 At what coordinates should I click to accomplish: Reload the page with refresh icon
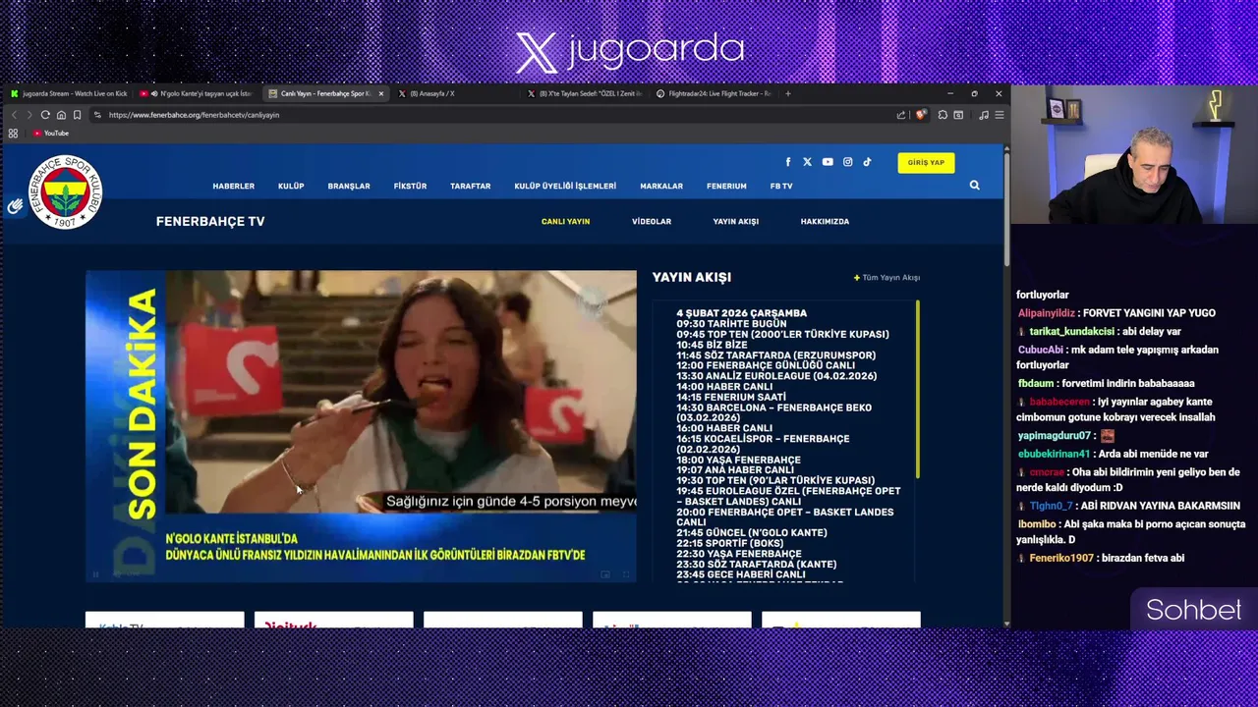(45, 115)
